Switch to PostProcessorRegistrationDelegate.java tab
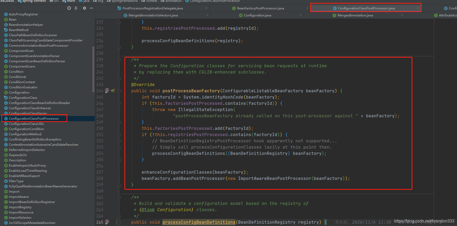The image size is (457, 226). point(153,8)
